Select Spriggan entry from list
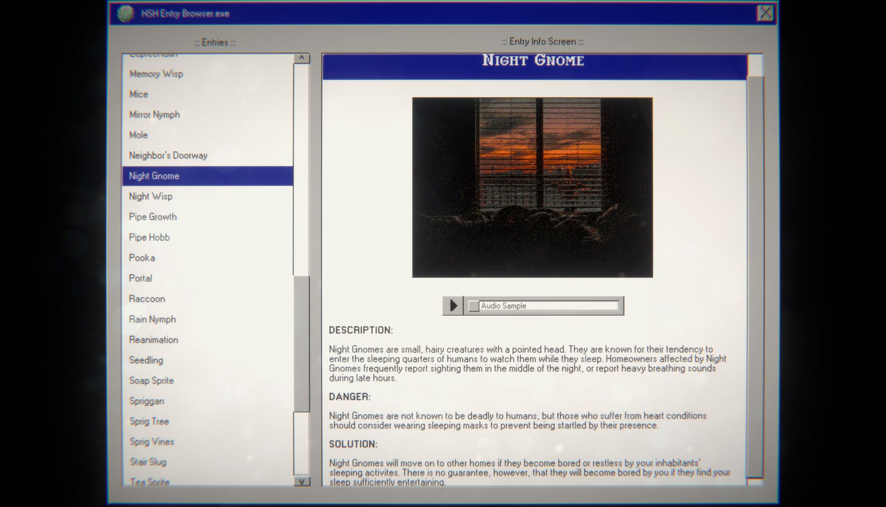Screen dimensions: 886x507 tap(146, 400)
